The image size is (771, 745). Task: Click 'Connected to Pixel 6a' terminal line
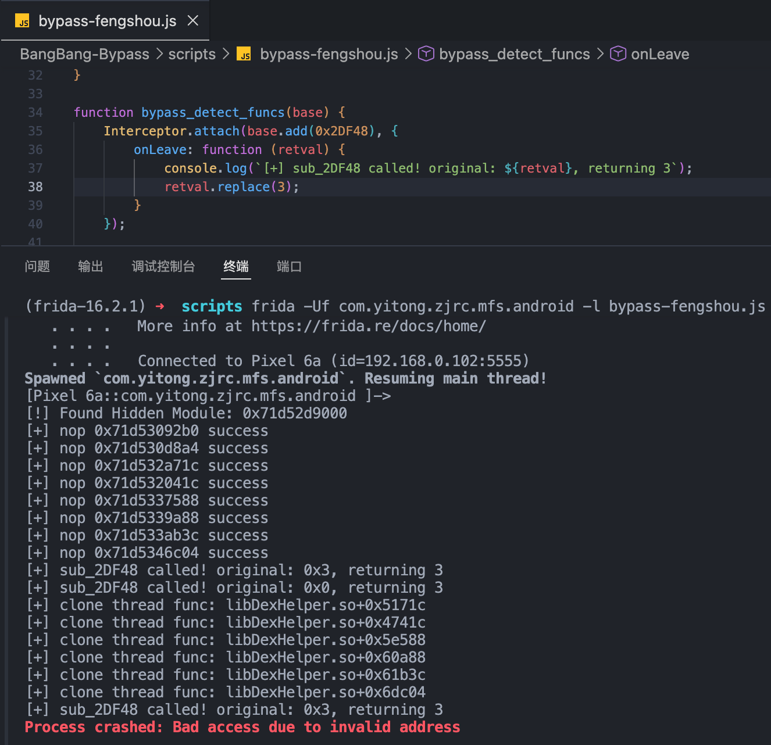(x=333, y=361)
